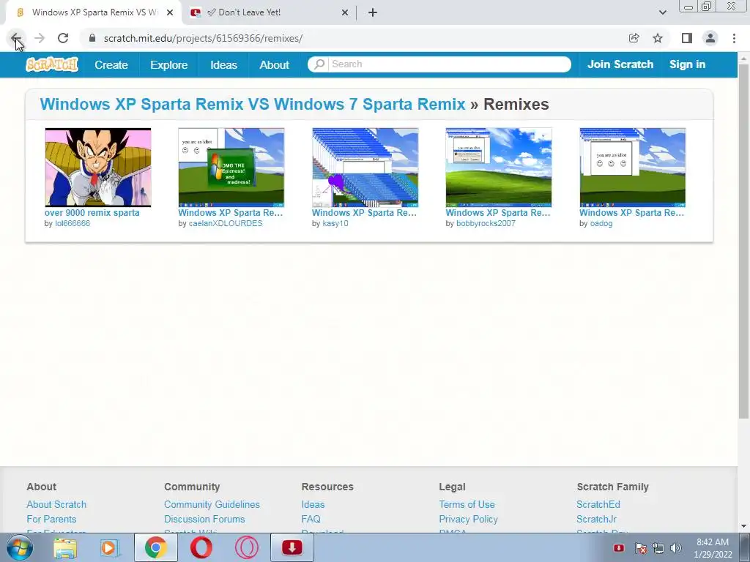Click the address bar URL

click(203, 38)
